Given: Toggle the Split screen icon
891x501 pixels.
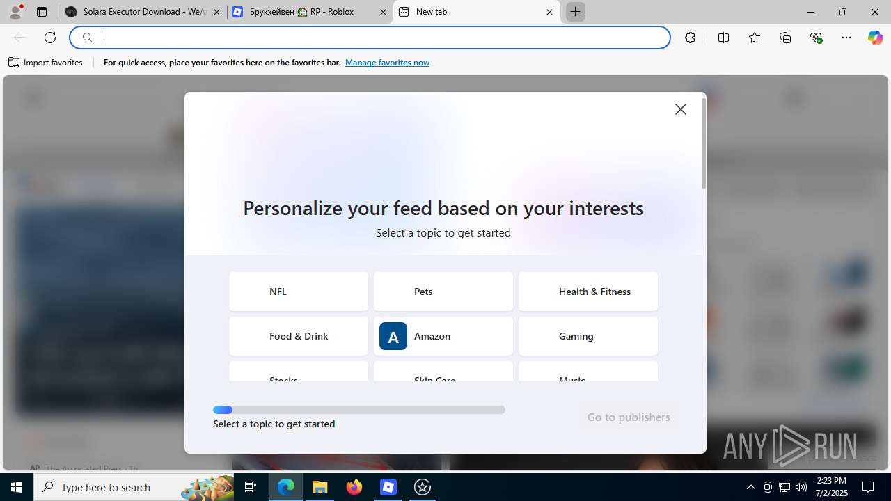Looking at the screenshot, I should click(723, 38).
